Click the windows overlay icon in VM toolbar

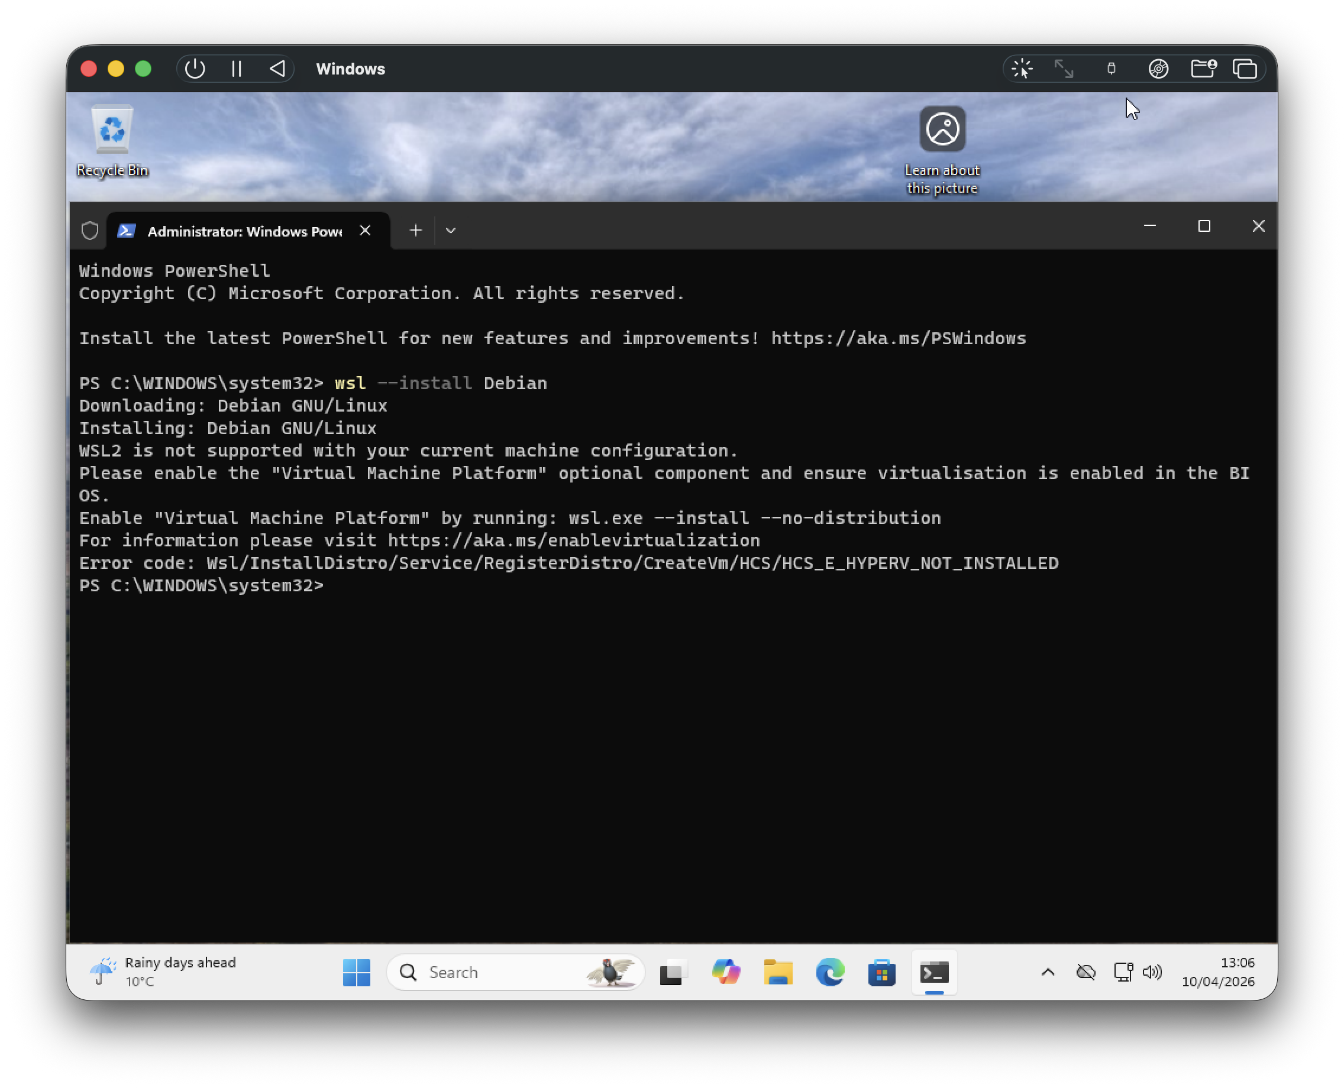click(1245, 69)
